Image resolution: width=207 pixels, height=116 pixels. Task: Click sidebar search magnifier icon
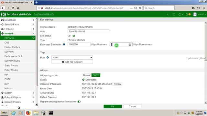[19, 108]
